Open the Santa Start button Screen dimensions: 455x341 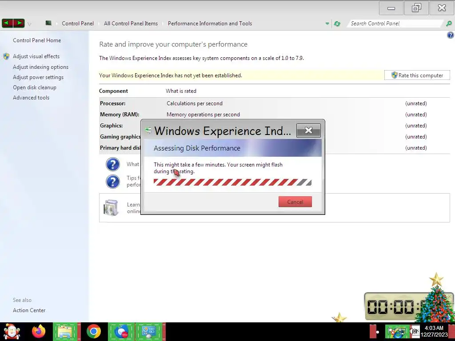point(12,332)
